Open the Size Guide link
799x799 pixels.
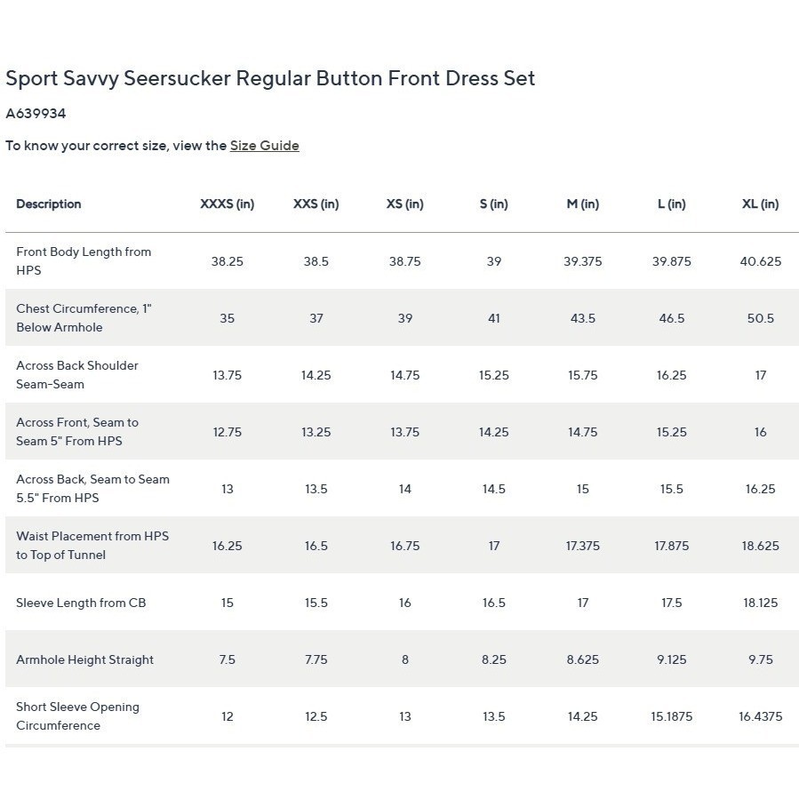coord(264,146)
